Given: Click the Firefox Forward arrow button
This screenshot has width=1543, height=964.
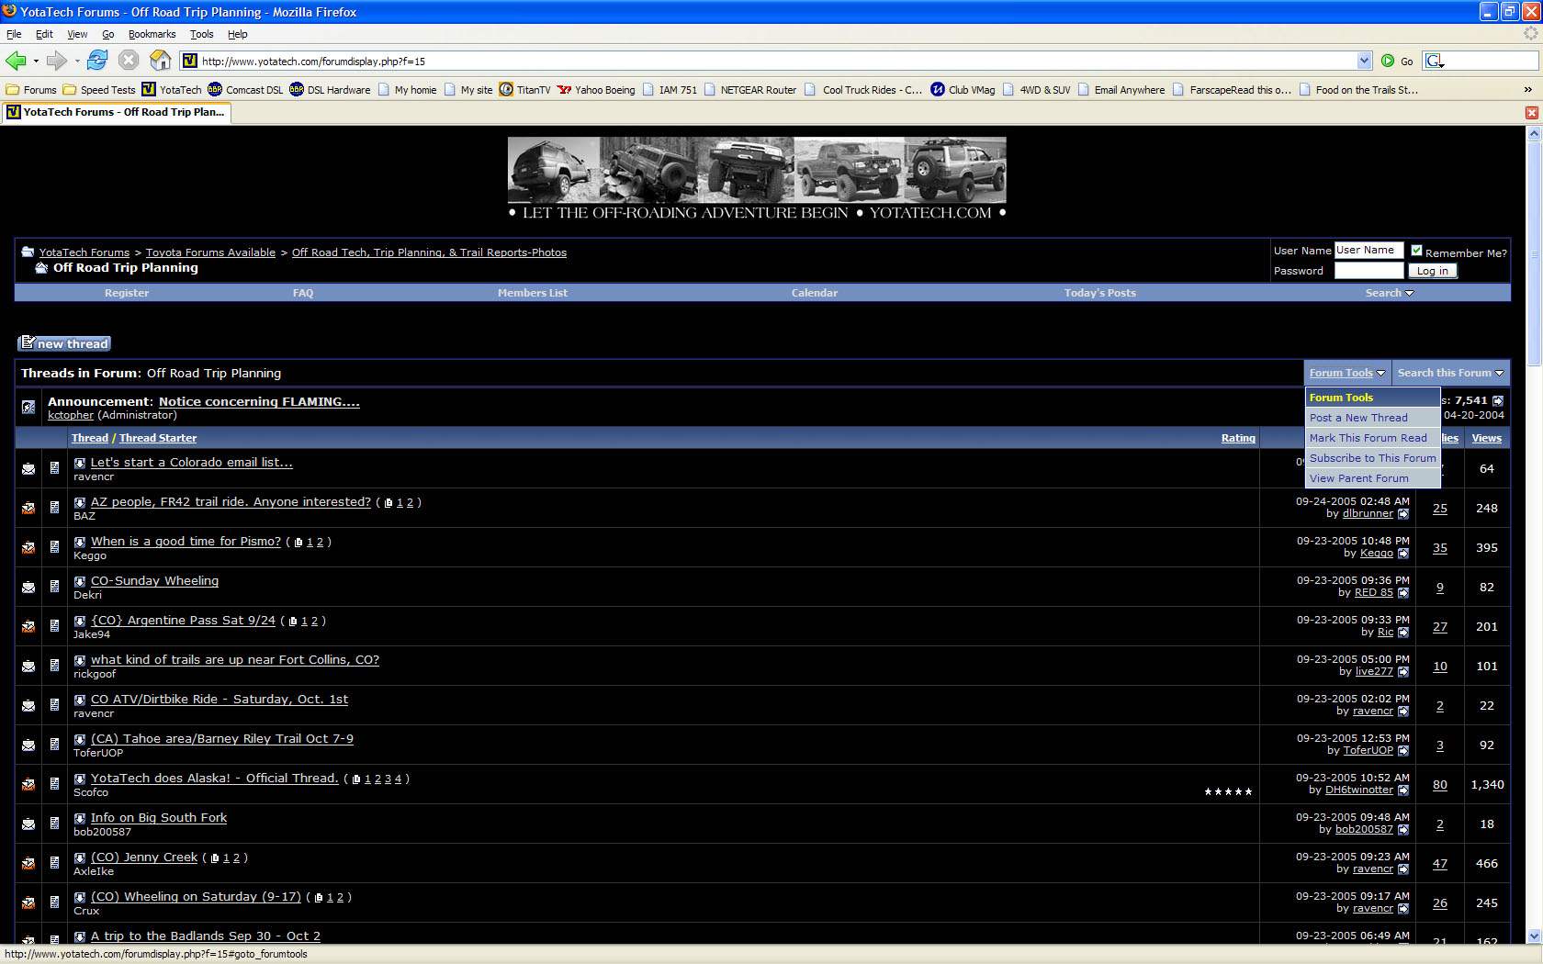Looking at the screenshot, I should coord(57,61).
